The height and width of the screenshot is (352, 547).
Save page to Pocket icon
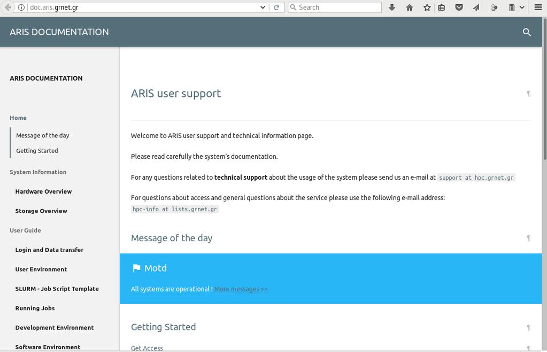tap(459, 7)
